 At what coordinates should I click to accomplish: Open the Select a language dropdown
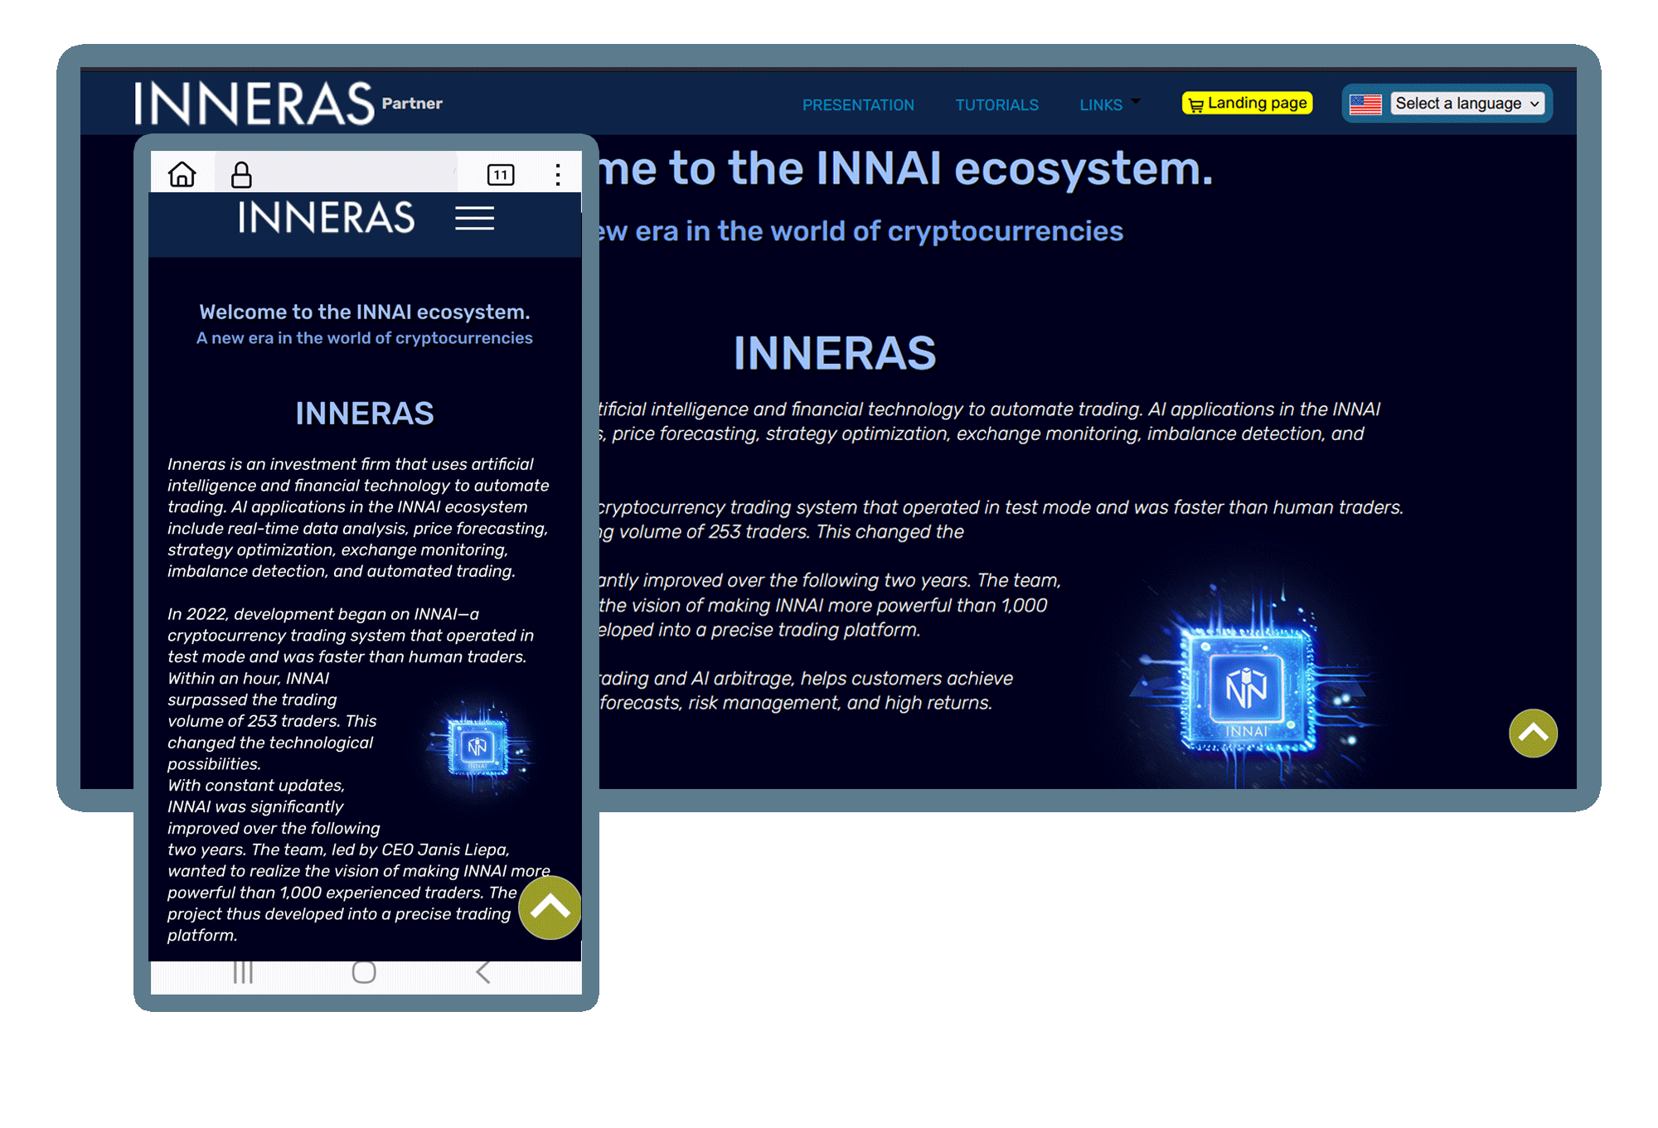[x=1467, y=104]
